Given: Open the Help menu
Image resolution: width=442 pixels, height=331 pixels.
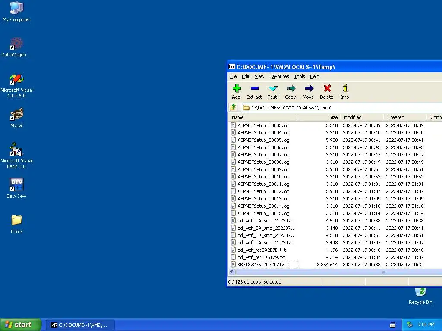Looking at the screenshot, I should click(x=314, y=76).
